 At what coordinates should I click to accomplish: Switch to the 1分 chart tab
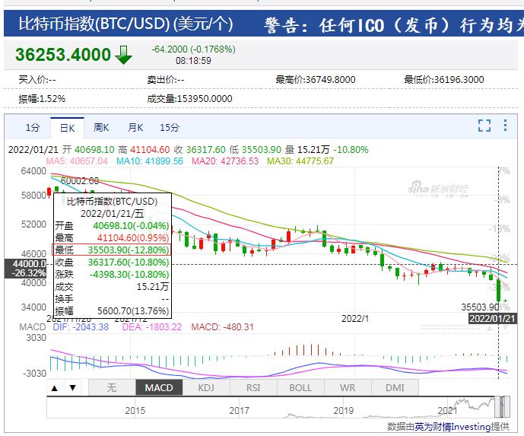click(33, 127)
